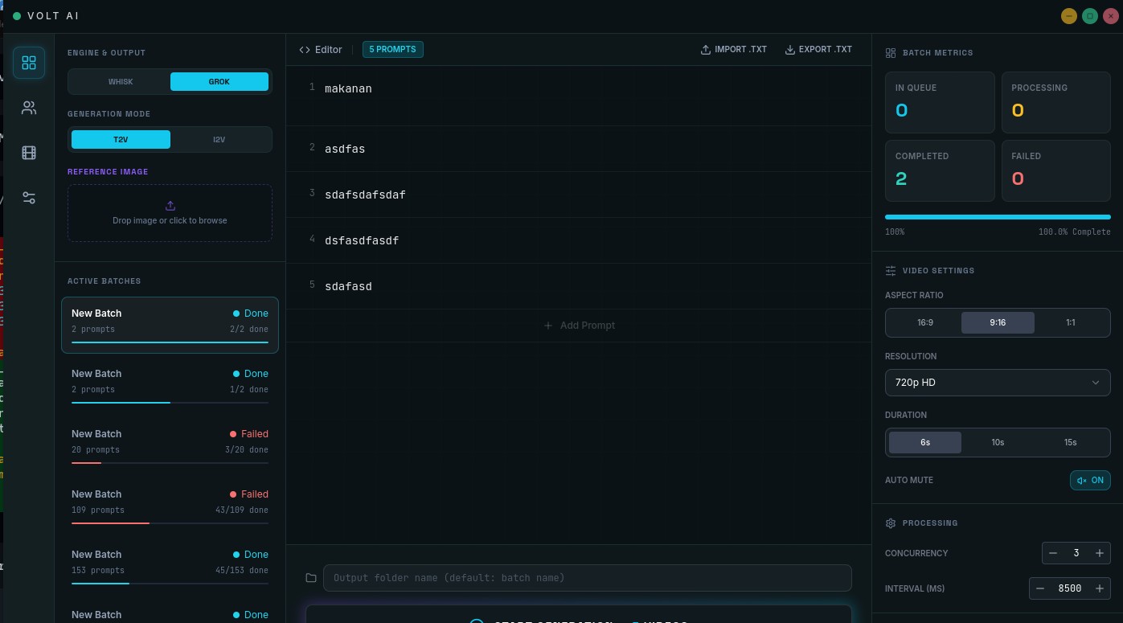
Task: Select T2V generation mode
Action: [121, 140]
